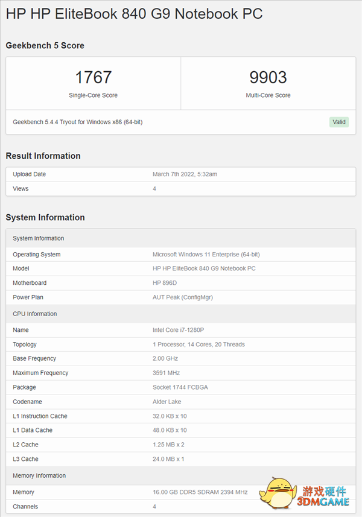This screenshot has width=362, height=517.
Task: Click the Multi-Core Score label
Action: 268,95
